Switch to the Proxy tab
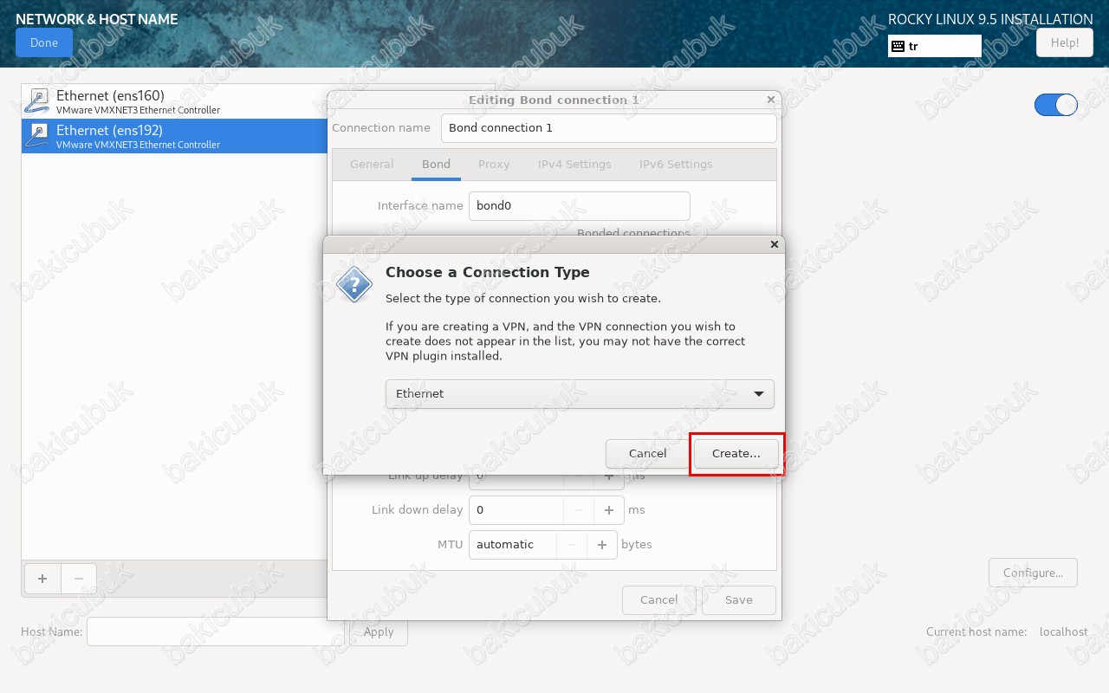 coord(494,165)
